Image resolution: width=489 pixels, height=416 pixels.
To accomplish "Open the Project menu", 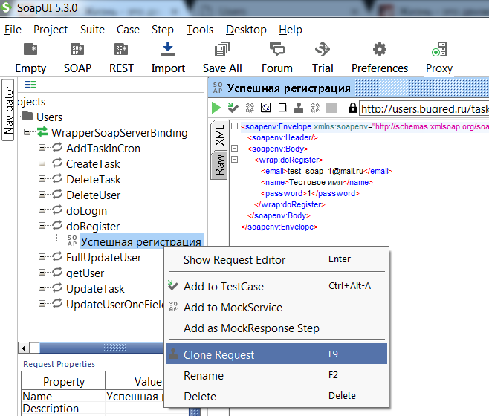I will [x=51, y=30].
